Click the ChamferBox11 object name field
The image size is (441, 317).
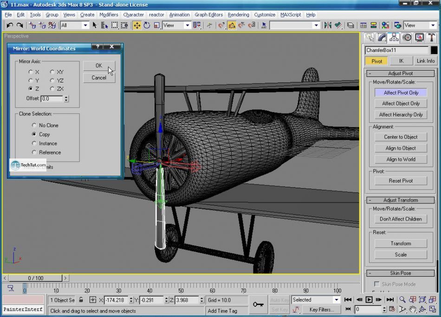[396, 50]
